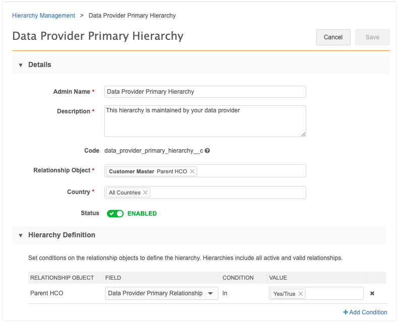Click the Cancel button
The height and width of the screenshot is (323, 398).
click(333, 37)
